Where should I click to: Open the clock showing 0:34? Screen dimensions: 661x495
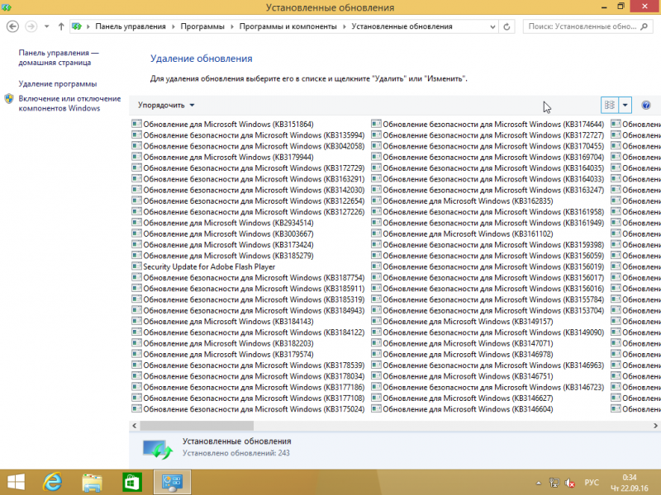click(x=630, y=483)
